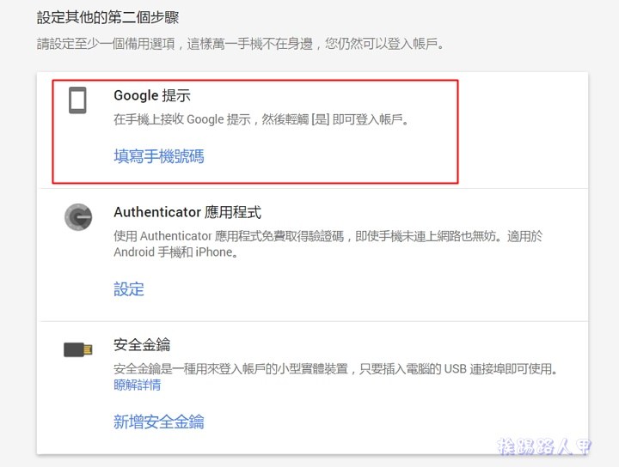This screenshot has height=467, width=619.
Task: Select the 安全金鑰 heading
Action: [142, 345]
